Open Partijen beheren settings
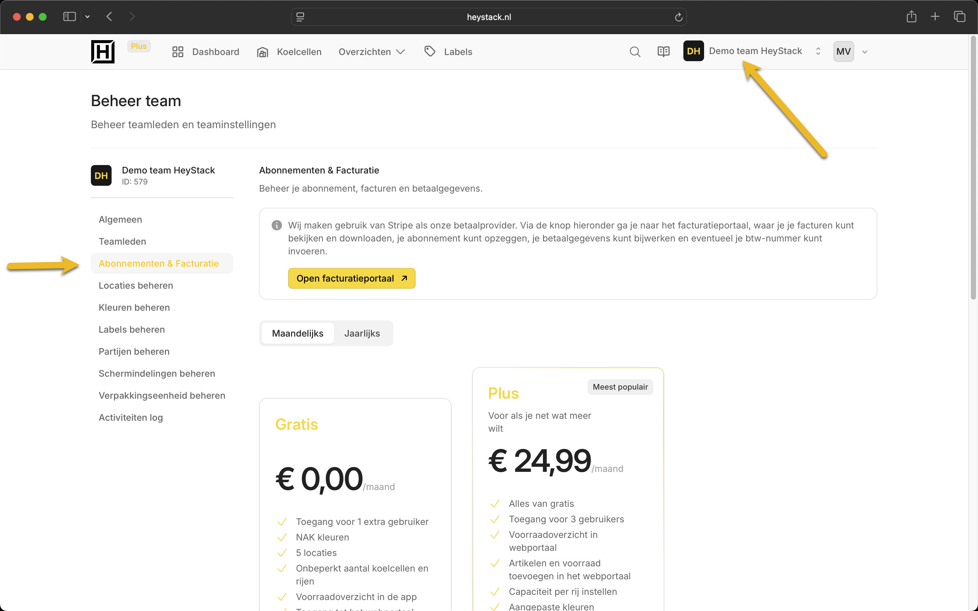The image size is (978, 611). tap(134, 351)
